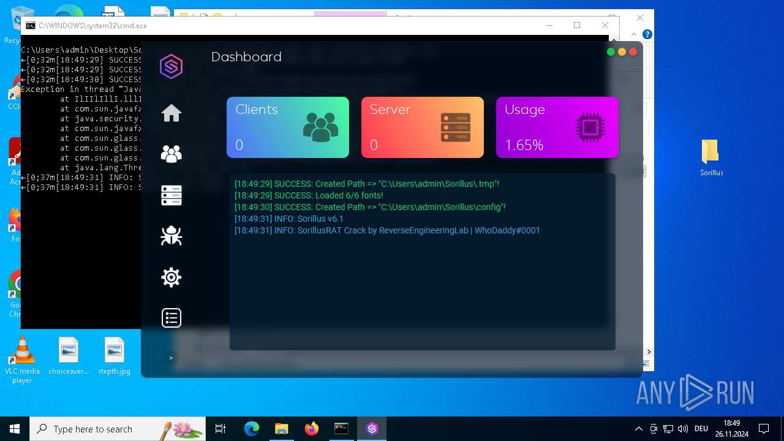Expand the sidebar with the > arrow
The height and width of the screenshot is (441, 784).
(171, 358)
